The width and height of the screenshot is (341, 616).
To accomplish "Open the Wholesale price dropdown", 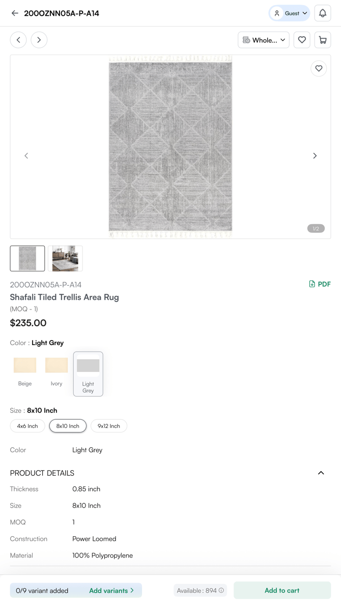I will click(x=264, y=40).
